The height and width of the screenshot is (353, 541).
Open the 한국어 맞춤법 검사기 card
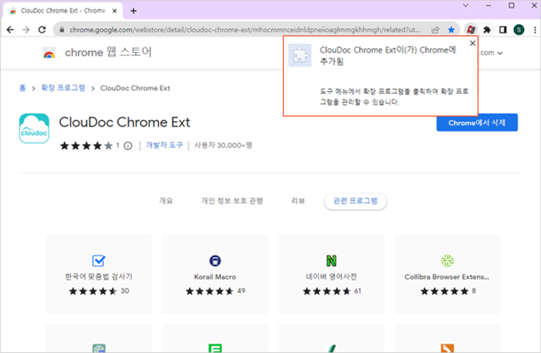point(98,274)
